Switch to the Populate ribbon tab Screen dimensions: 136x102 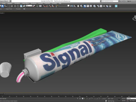point(18,9)
